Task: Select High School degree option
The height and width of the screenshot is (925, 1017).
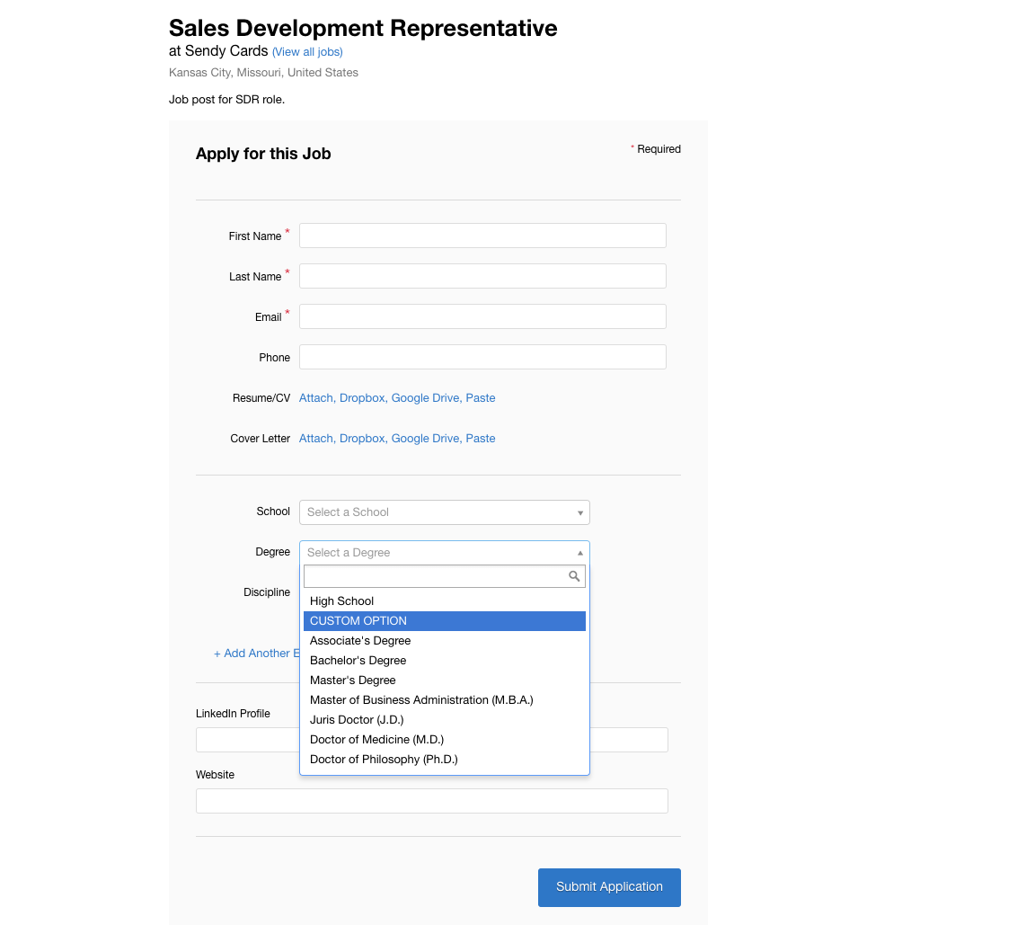Action: click(x=342, y=601)
